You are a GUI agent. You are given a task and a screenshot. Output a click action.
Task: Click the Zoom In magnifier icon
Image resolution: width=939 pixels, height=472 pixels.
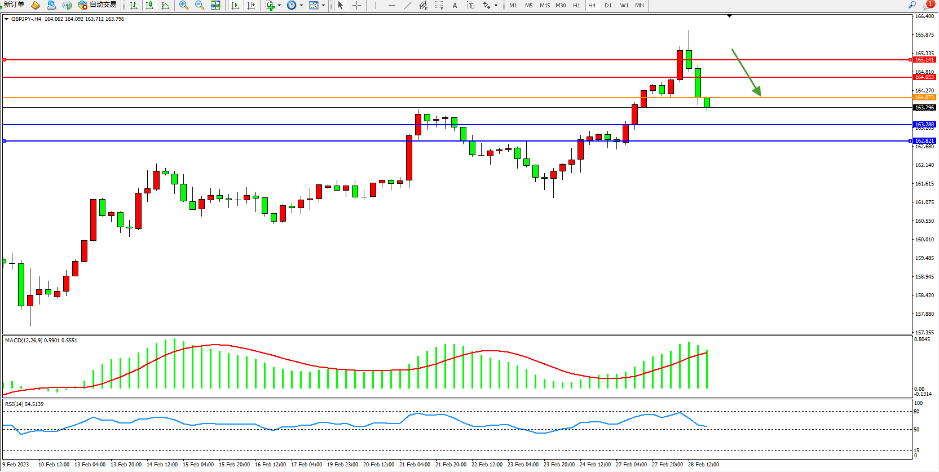click(184, 5)
